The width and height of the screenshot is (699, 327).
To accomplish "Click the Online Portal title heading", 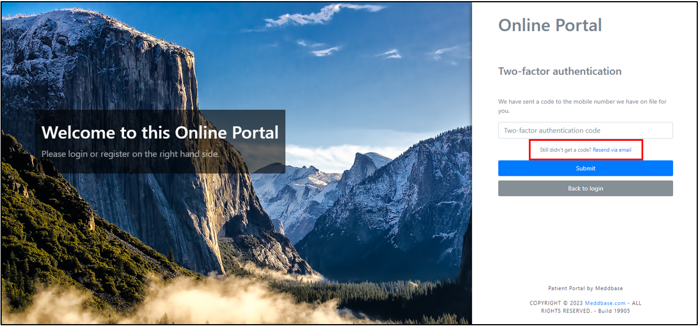I will click(550, 25).
